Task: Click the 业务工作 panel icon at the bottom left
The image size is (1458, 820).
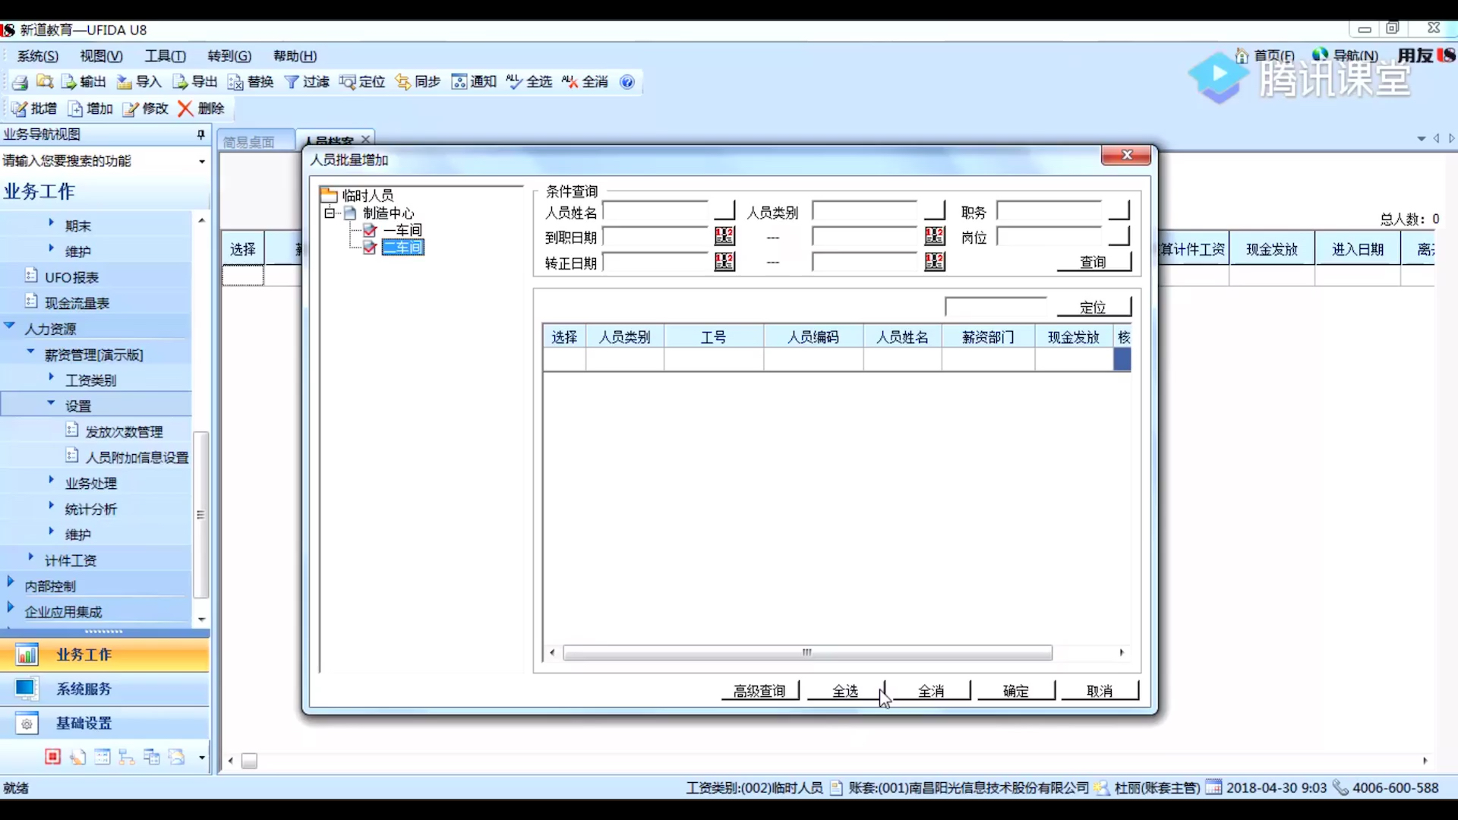Action: coord(27,654)
